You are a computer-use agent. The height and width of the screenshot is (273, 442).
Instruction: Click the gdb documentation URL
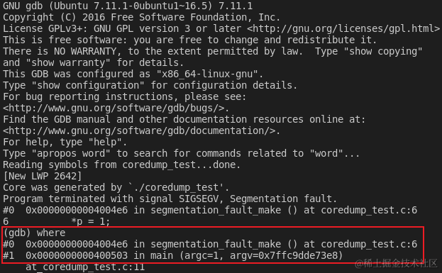pos(138,130)
